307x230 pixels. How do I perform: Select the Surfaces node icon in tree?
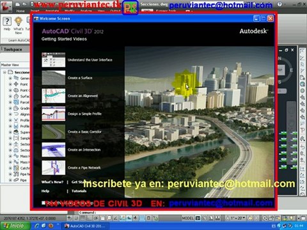[16, 96]
